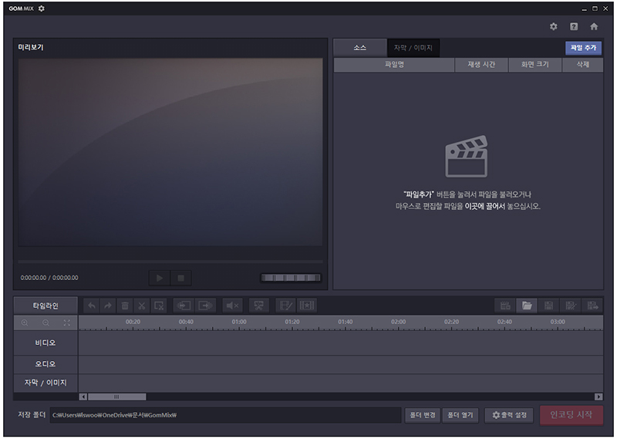617x439 pixels.
Task: Click the 화면 크기 column header
Action: pyautogui.click(x=534, y=65)
